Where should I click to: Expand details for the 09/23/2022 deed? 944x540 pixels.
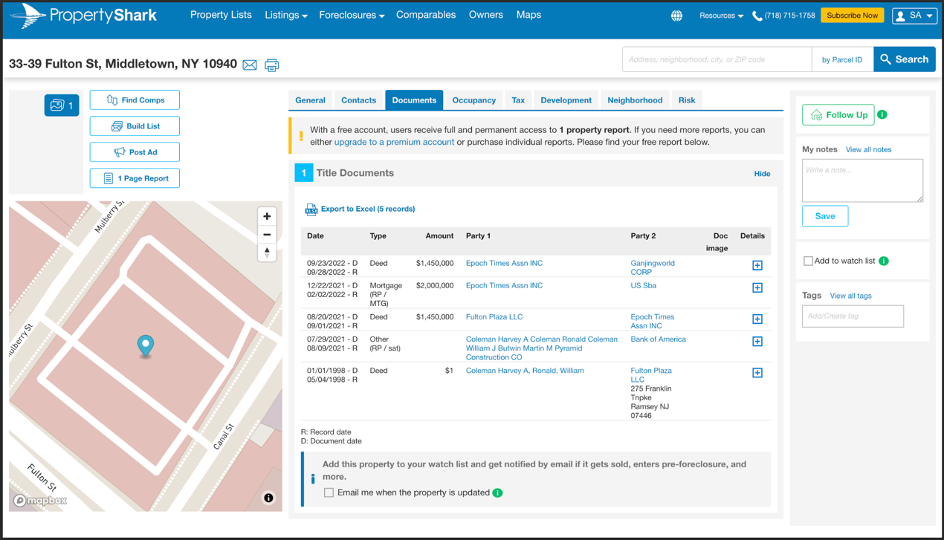[757, 265]
